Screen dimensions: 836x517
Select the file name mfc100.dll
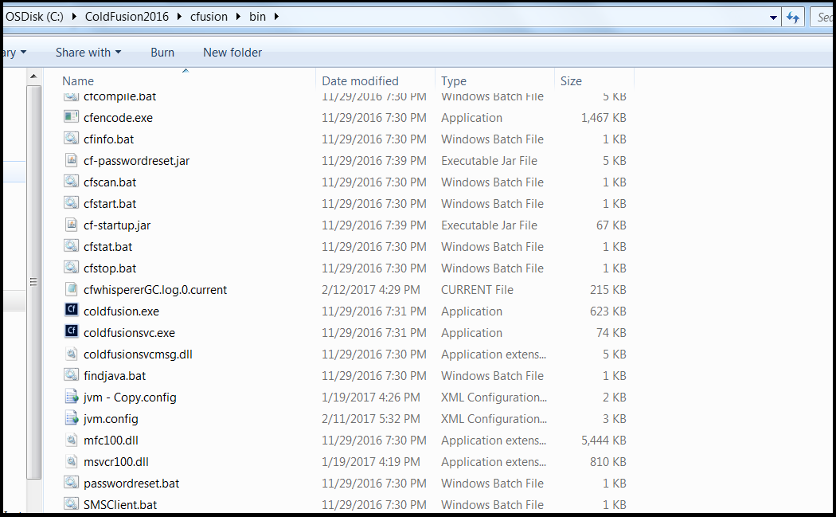(x=111, y=441)
